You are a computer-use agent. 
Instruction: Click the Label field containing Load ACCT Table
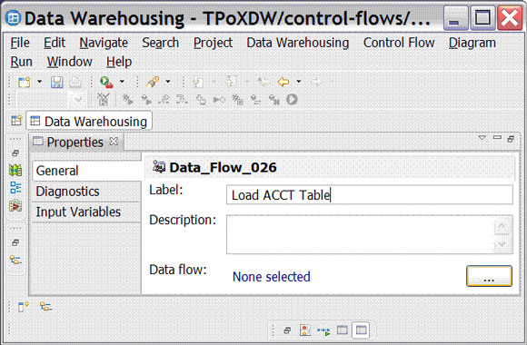[x=370, y=195]
